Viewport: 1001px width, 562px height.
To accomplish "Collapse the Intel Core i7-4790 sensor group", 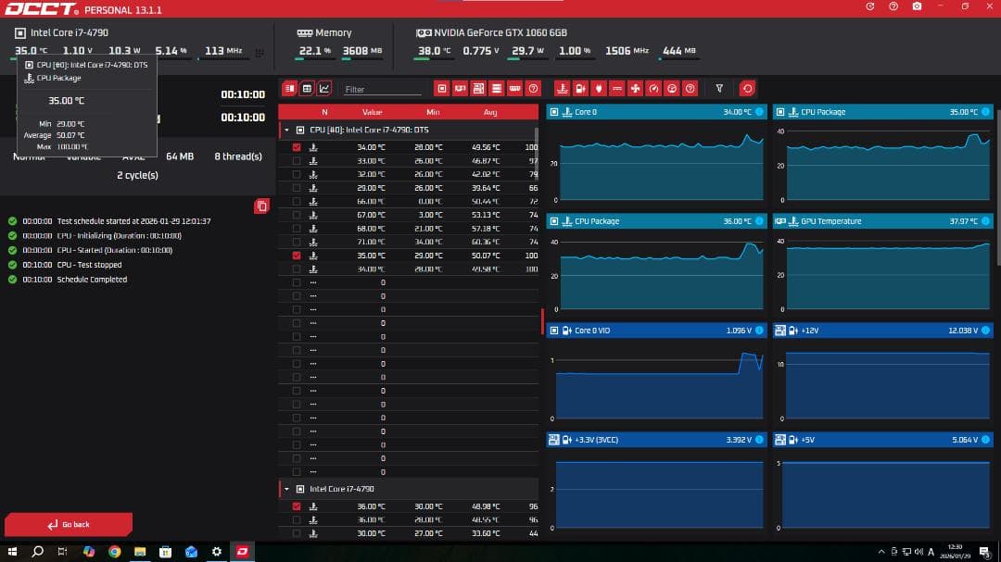I will 287,489.
